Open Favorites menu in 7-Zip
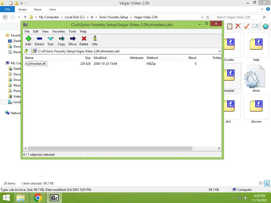The width and height of the screenshot is (271, 203). tap(58, 31)
